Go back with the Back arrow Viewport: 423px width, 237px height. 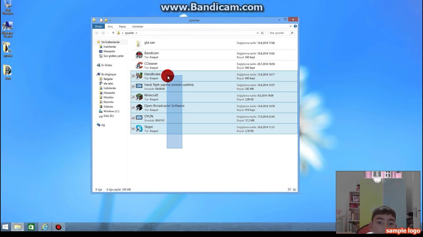tap(96, 33)
